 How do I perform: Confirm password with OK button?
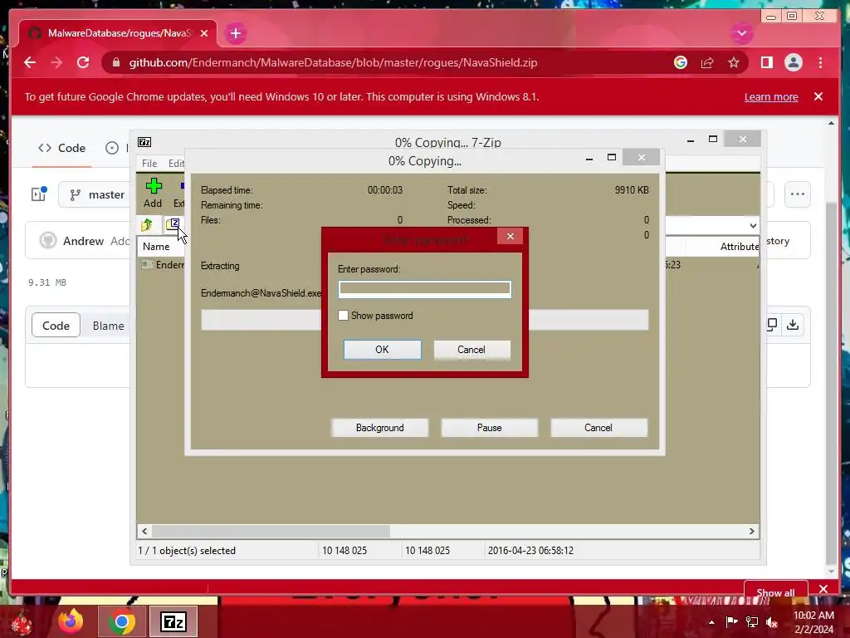[x=382, y=350]
